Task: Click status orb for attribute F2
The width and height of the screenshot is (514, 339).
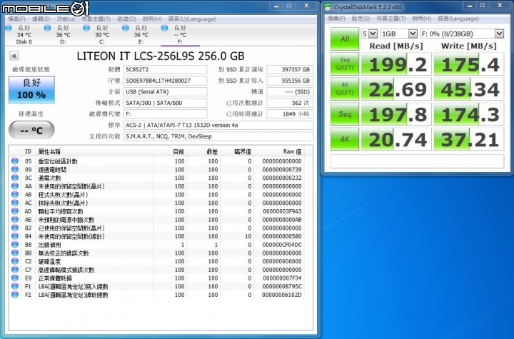Action: pos(15,295)
